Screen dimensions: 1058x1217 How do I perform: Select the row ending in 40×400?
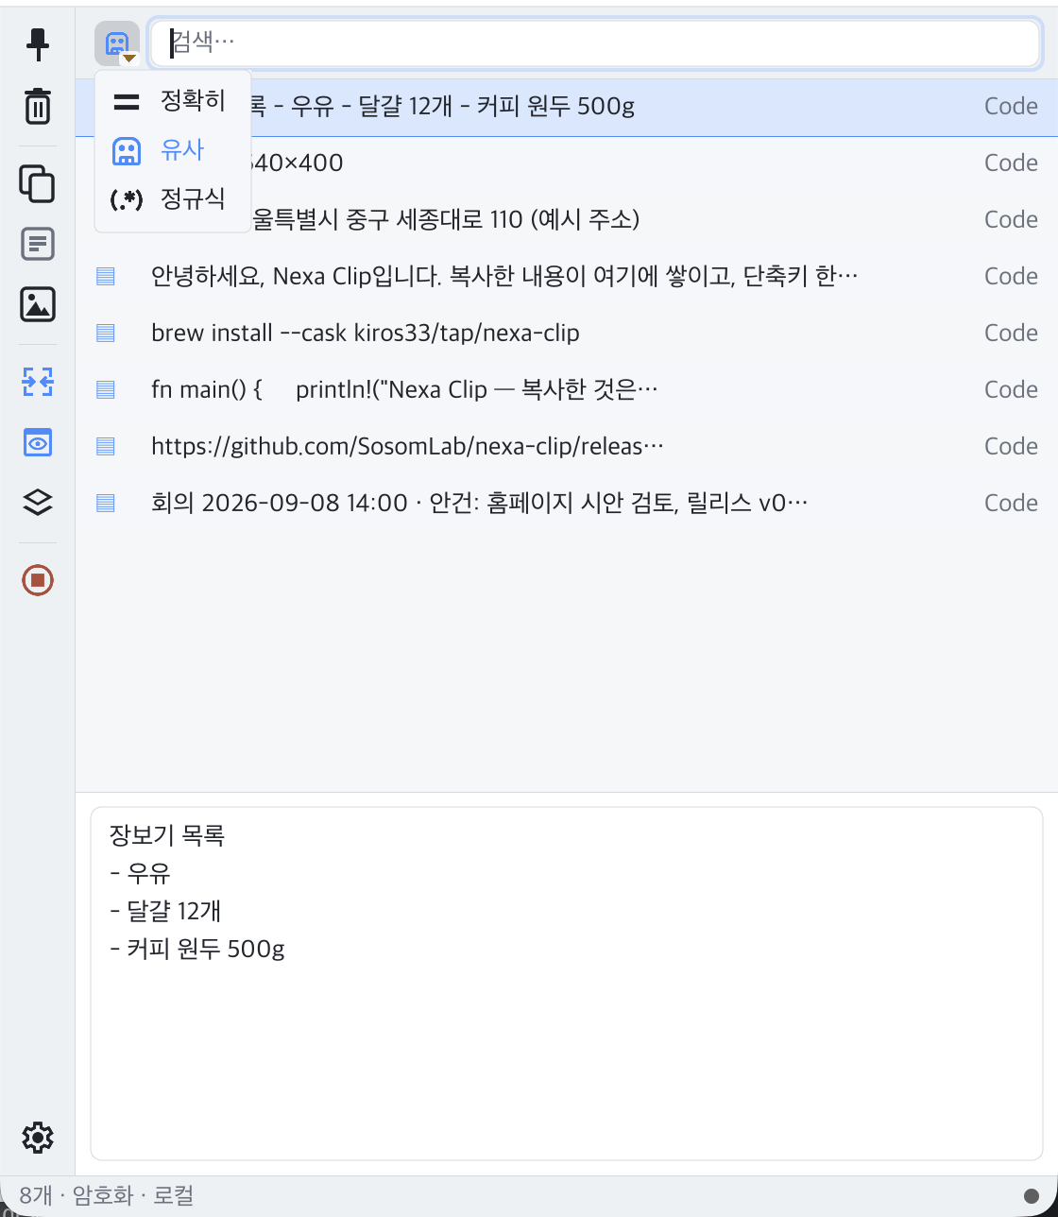coord(567,163)
